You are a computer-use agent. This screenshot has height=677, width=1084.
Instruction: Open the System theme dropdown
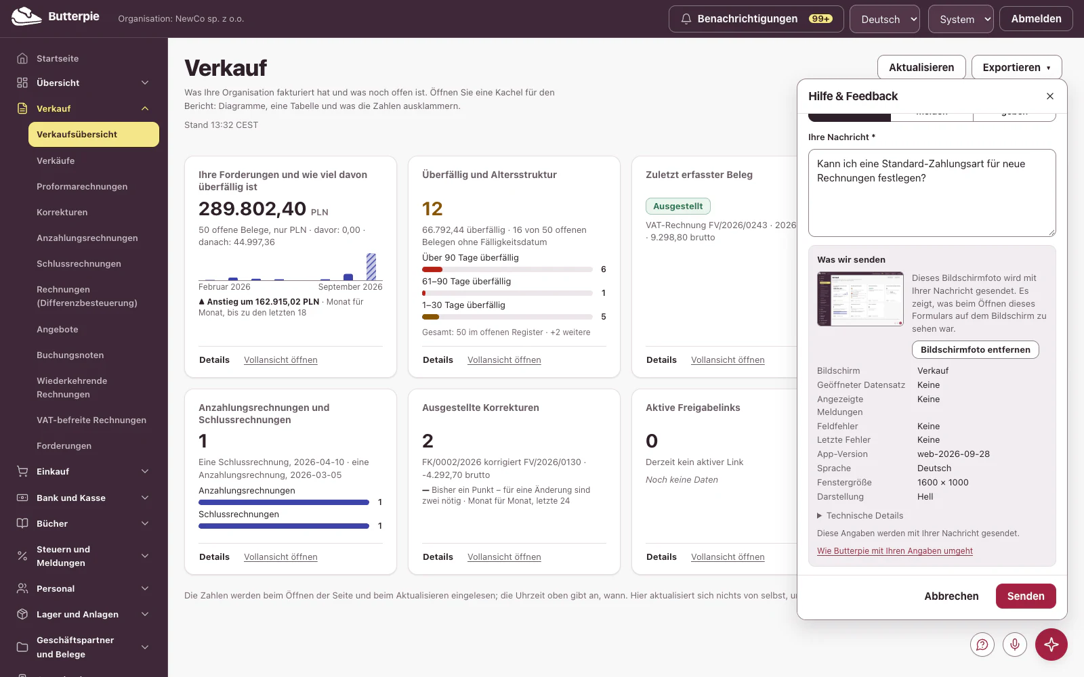coord(961,19)
